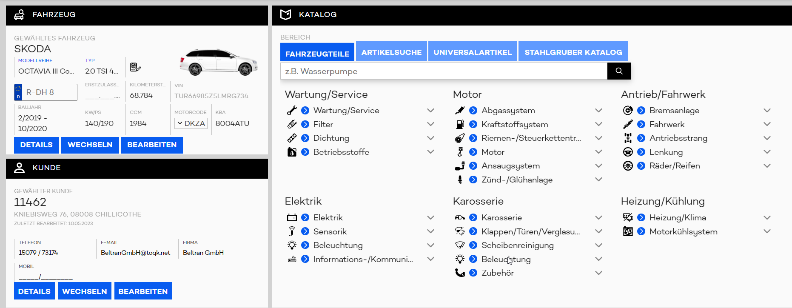Expand the Sensorik chevron
The image size is (792, 308).
pyautogui.click(x=430, y=231)
